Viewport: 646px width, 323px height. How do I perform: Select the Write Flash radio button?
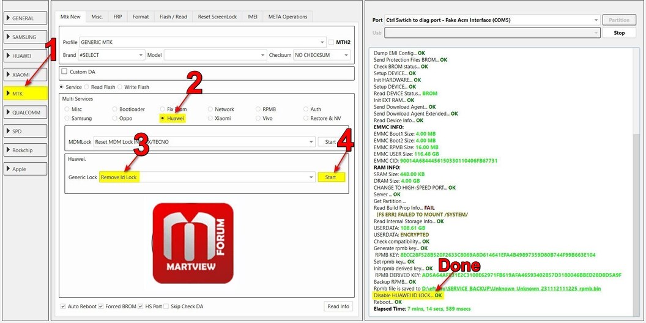120,87
